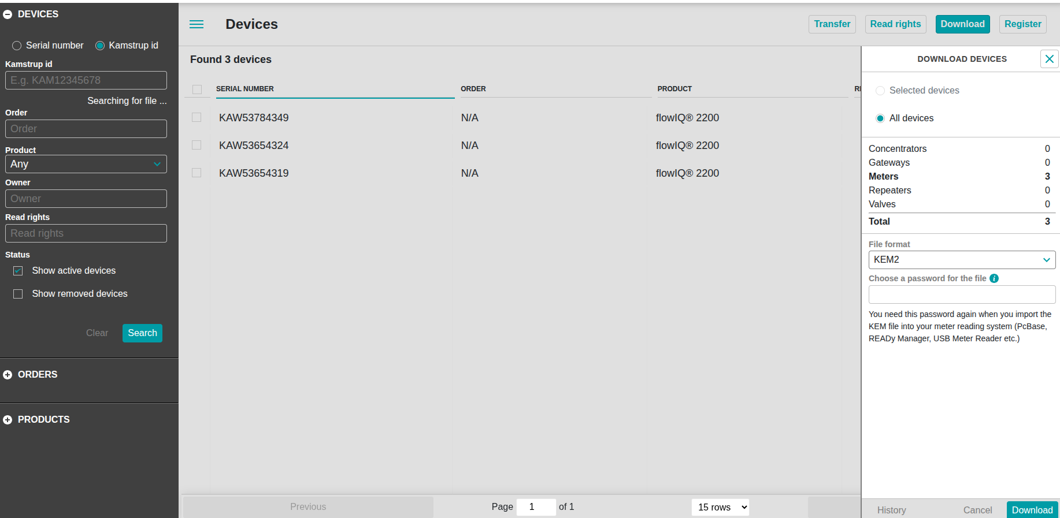Sort by the SERIAL NUMBER column header
Image resolution: width=1060 pixels, height=518 pixels.
point(245,89)
